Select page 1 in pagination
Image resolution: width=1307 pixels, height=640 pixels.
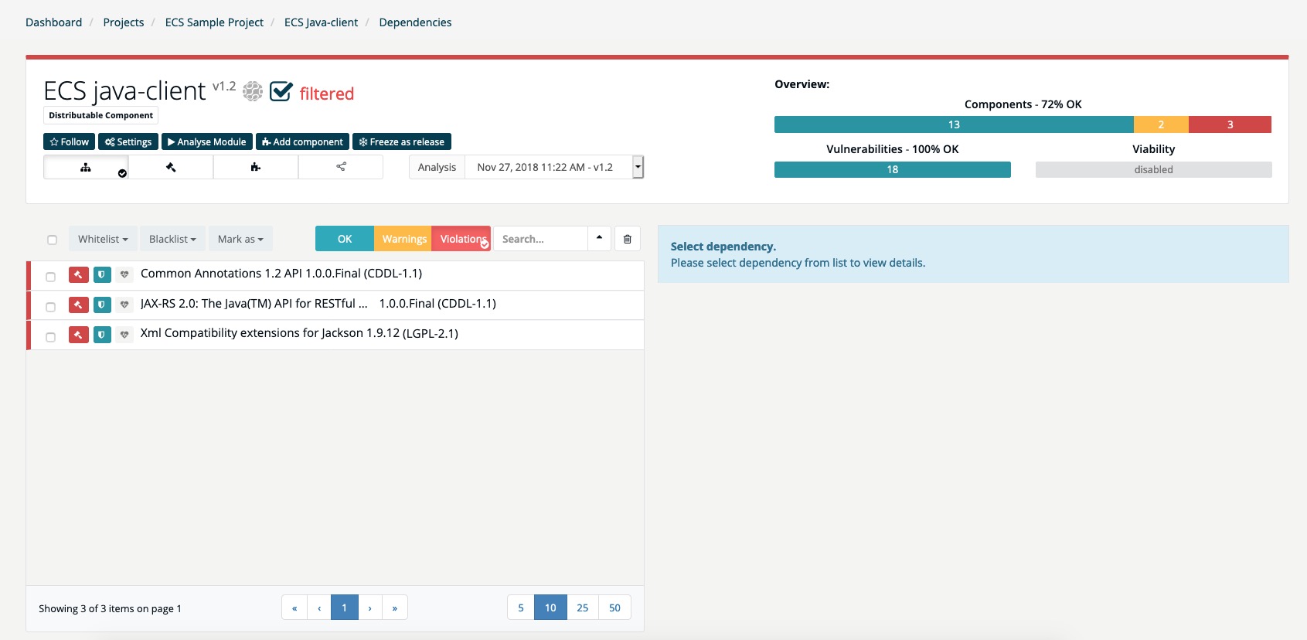(345, 608)
